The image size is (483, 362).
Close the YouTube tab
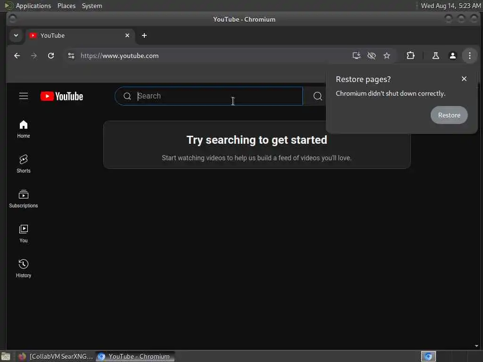pyautogui.click(x=127, y=35)
